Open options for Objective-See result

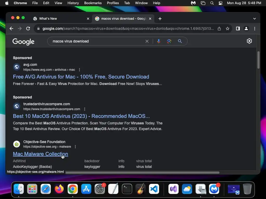coord(75,147)
